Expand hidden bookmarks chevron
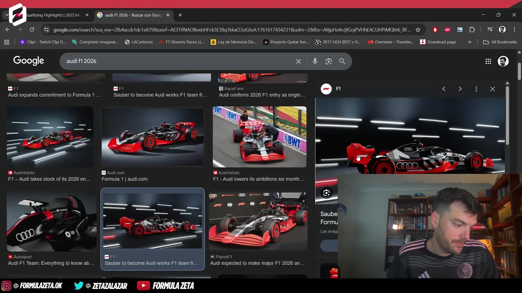Screen dimensions: 522x293 (469, 42)
